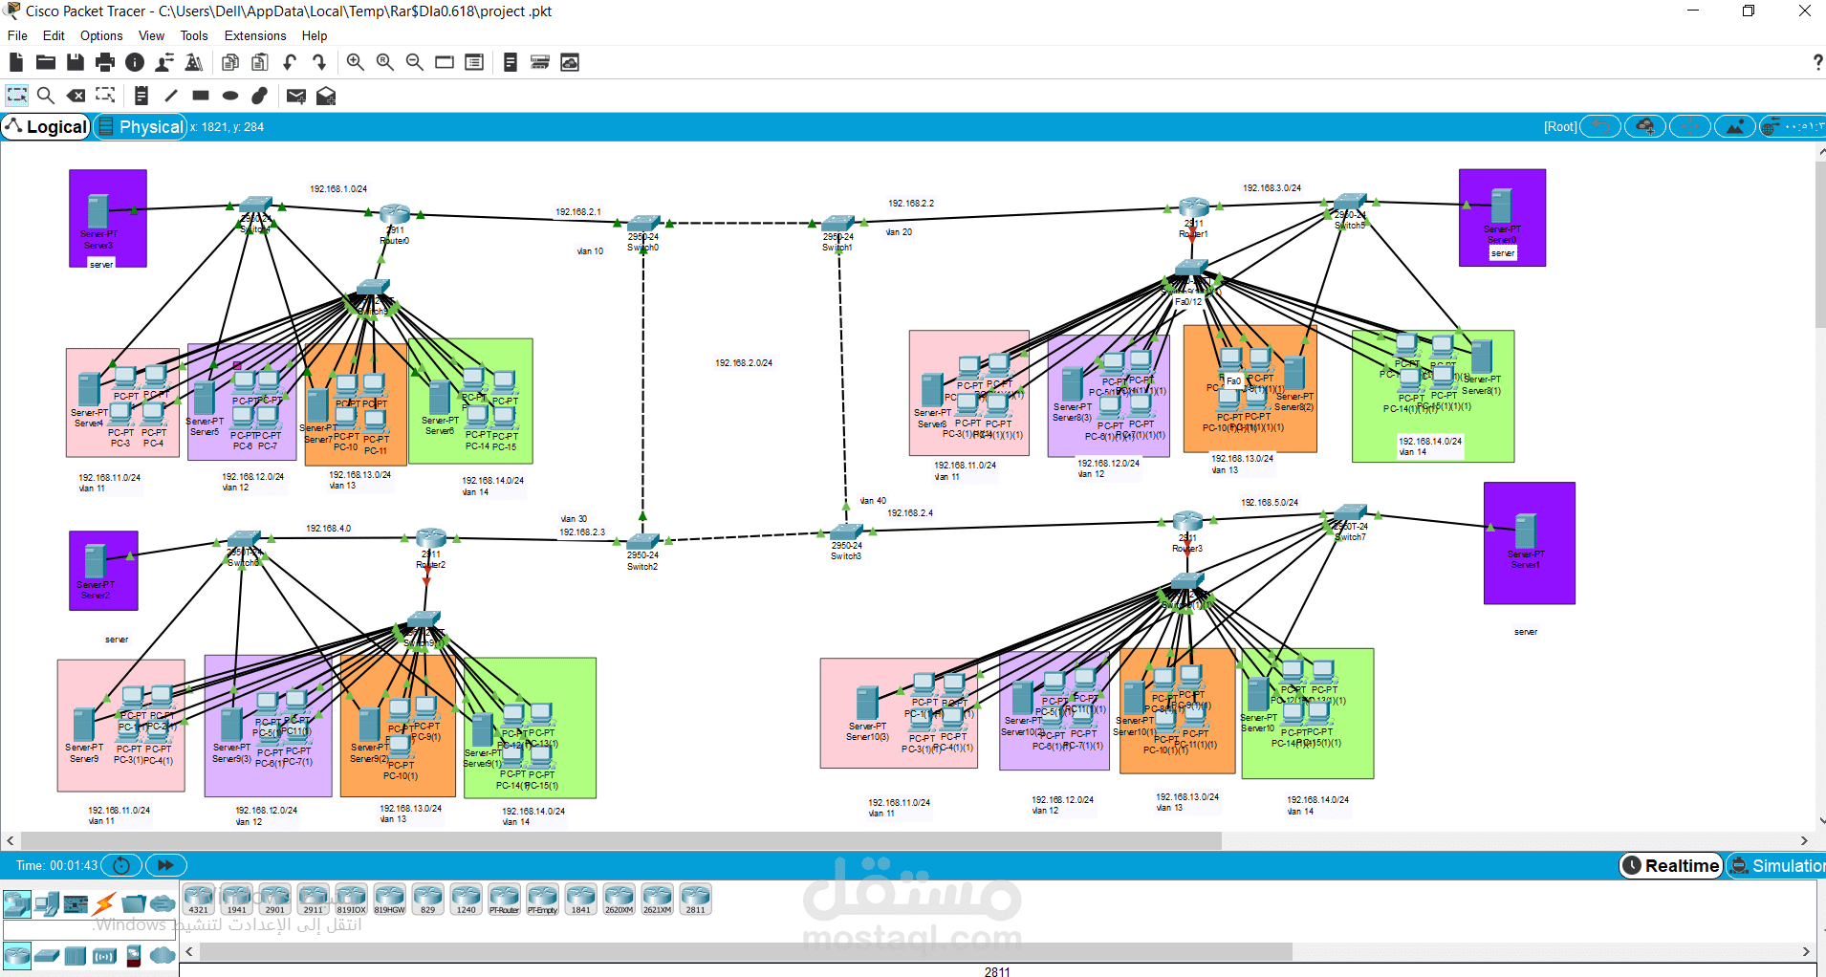Select the End Devices category
This screenshot has width=1826, height=977.
coord(47,903)
